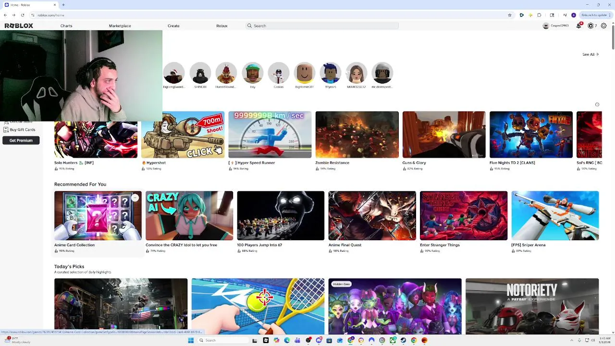Open the Roblox logo home link
This screenshot has height=346, width=615.
click(19, 25)
